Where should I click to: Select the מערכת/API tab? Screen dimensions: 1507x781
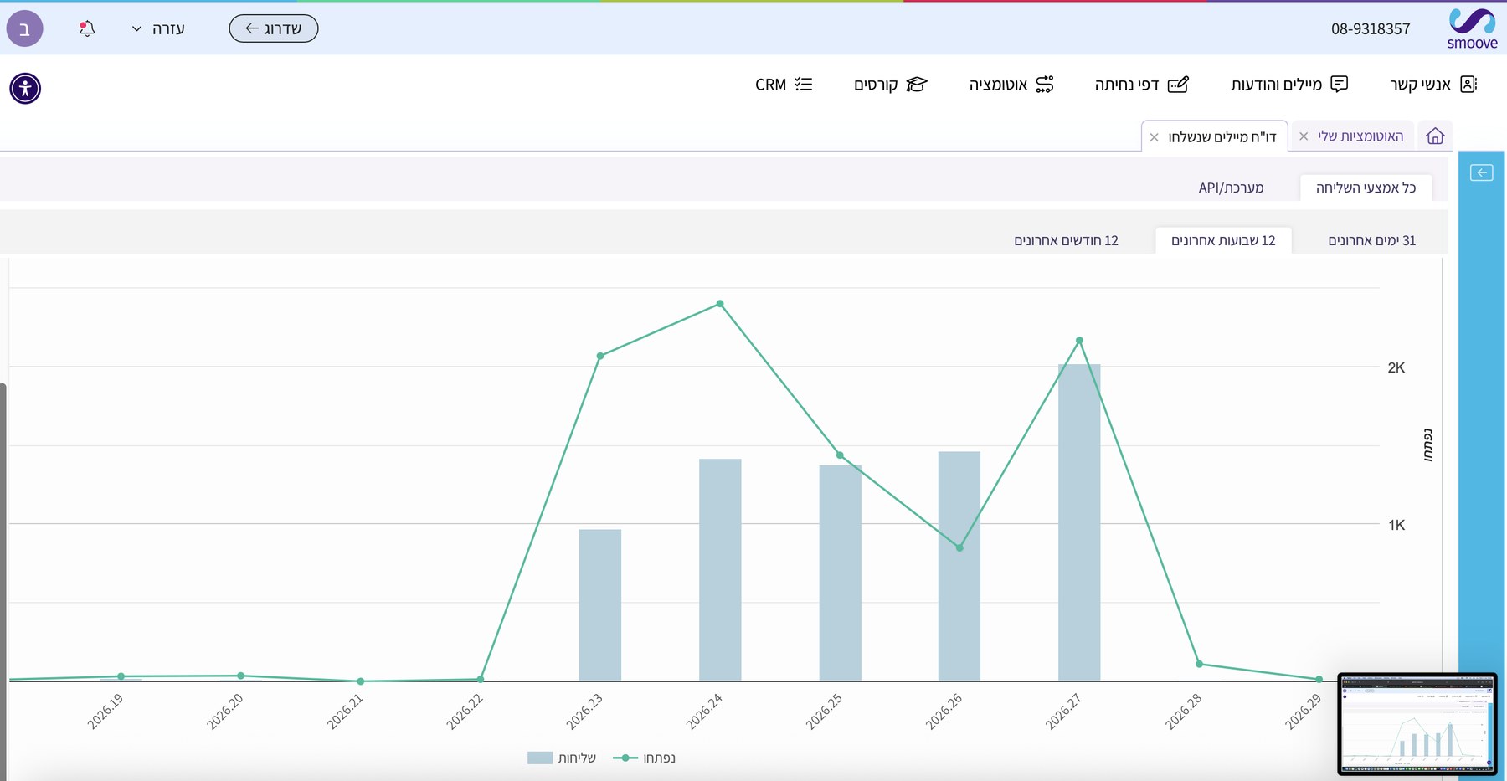pos(1231,188)
